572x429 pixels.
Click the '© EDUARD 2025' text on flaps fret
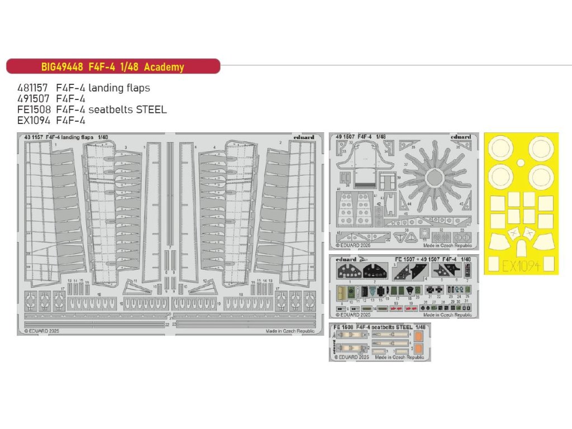click(x=41, y=331)
